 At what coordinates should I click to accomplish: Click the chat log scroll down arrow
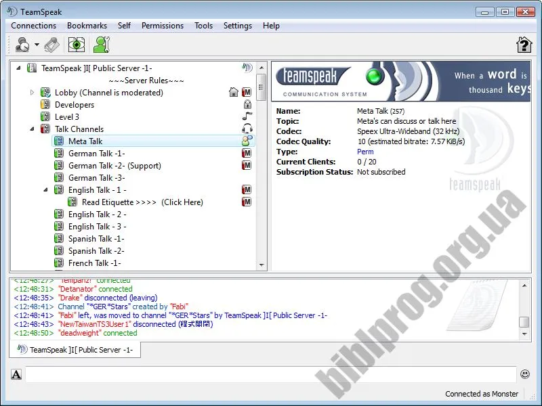[524, 334]
